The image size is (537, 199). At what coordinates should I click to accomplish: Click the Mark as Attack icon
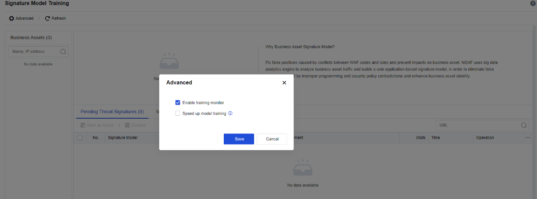pos(82,125)
